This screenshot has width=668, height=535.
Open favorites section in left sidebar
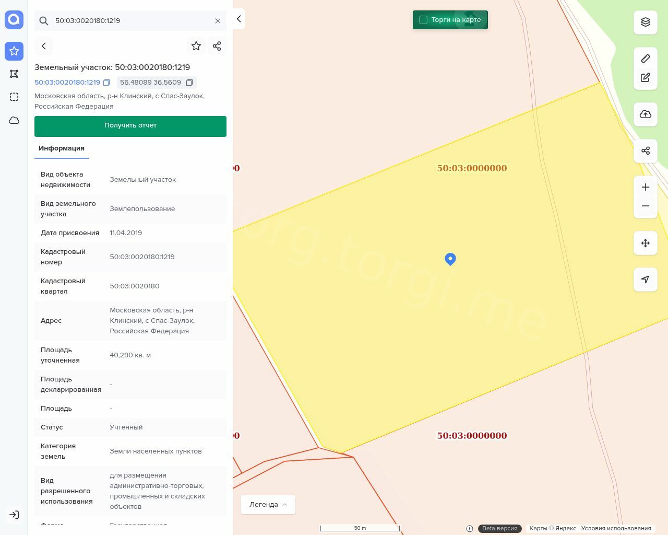(14, 51)
